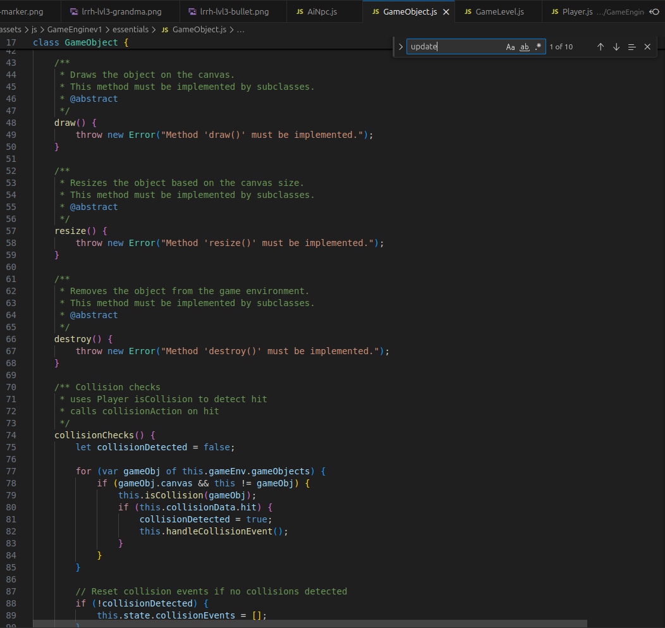Toggle Match Whole Word option

[x=525, y=47]
